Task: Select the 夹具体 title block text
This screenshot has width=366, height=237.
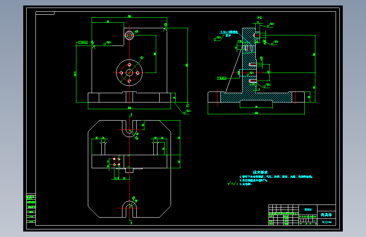Action: pos(326,215)
